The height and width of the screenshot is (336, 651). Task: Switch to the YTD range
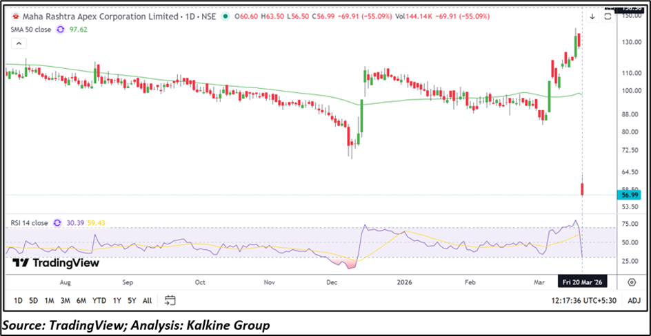[99, 300]
